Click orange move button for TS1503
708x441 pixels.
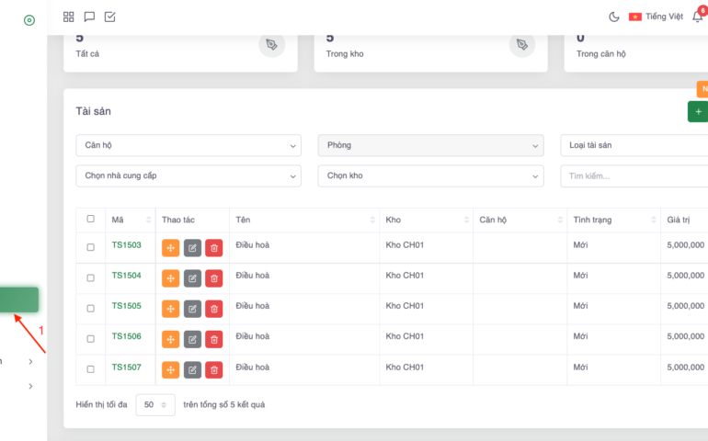170,248
